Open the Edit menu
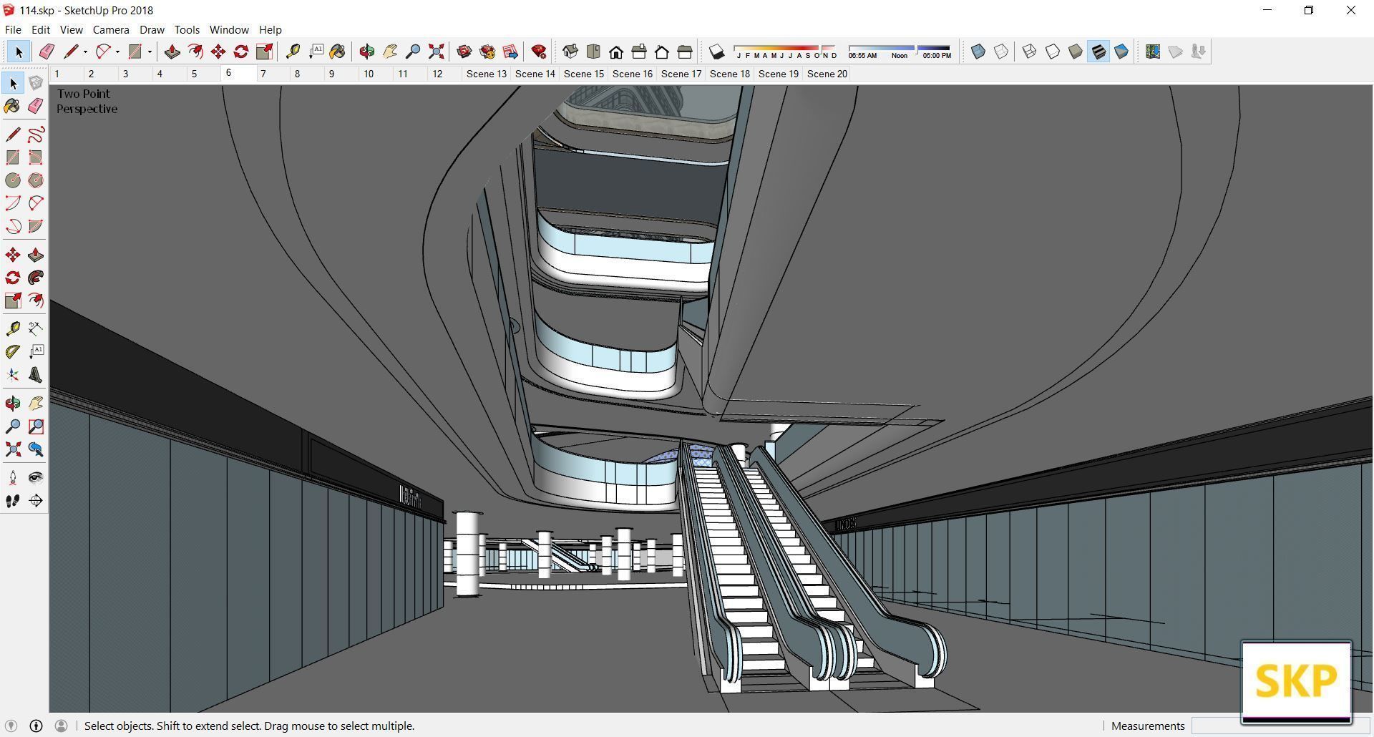The height and width of the screenshot is (737, 1374). 40,30
